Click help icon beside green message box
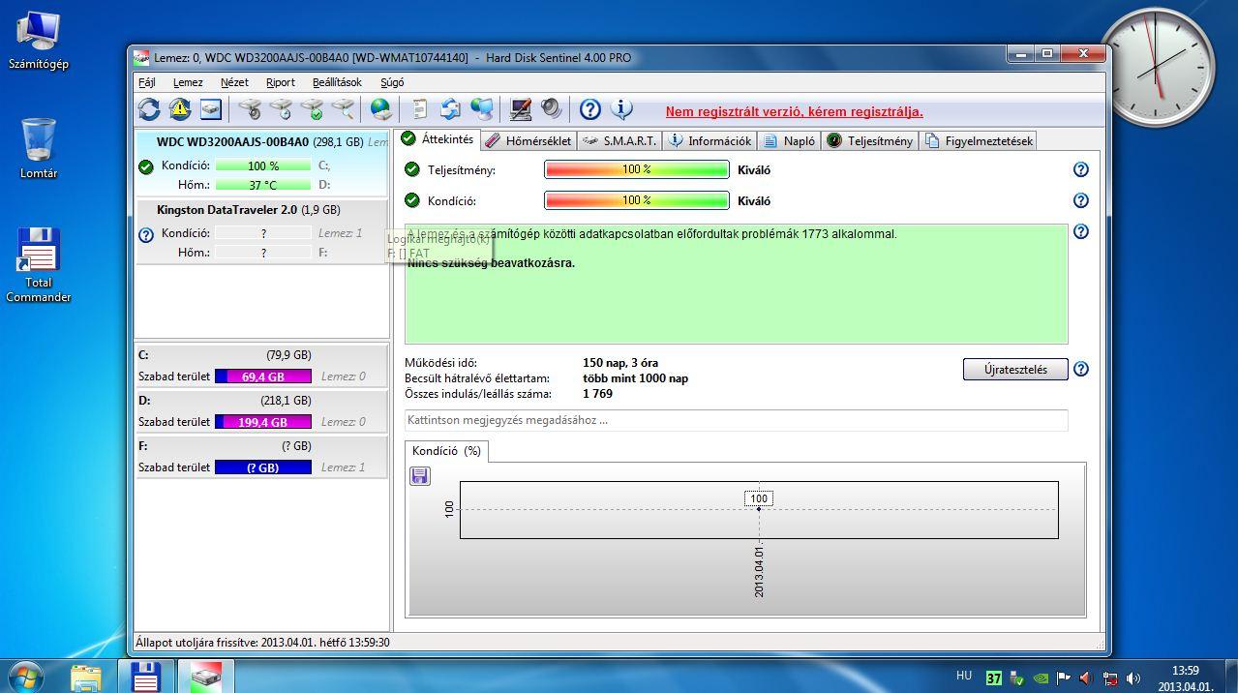This screenshot has height=693, width=1238. 1081,231
